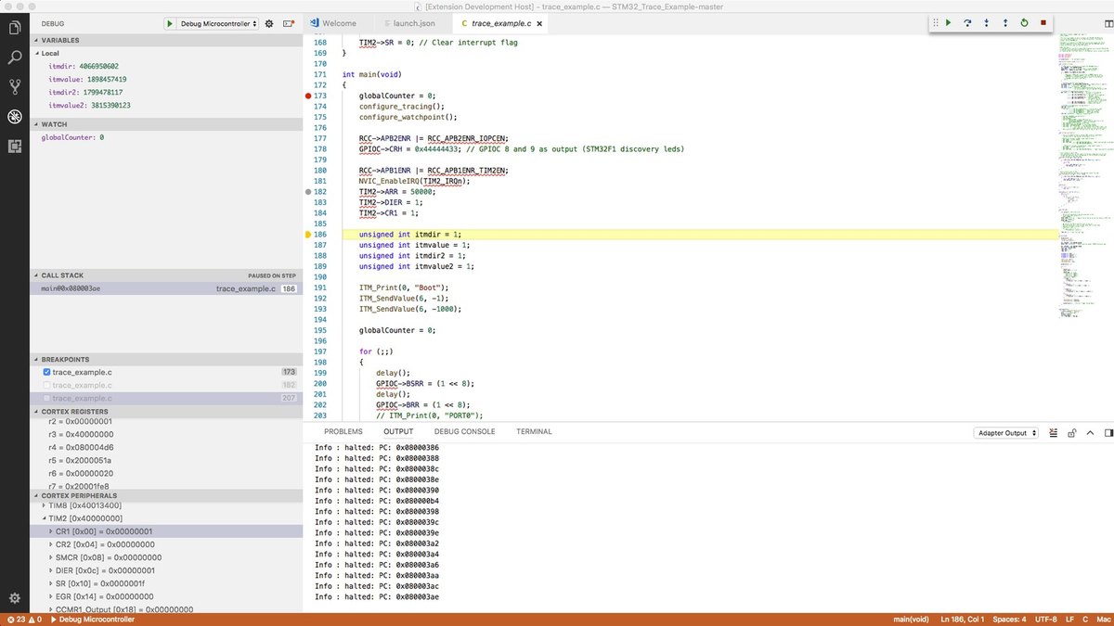Open the Adapter Output channel dropdown

1006,433
